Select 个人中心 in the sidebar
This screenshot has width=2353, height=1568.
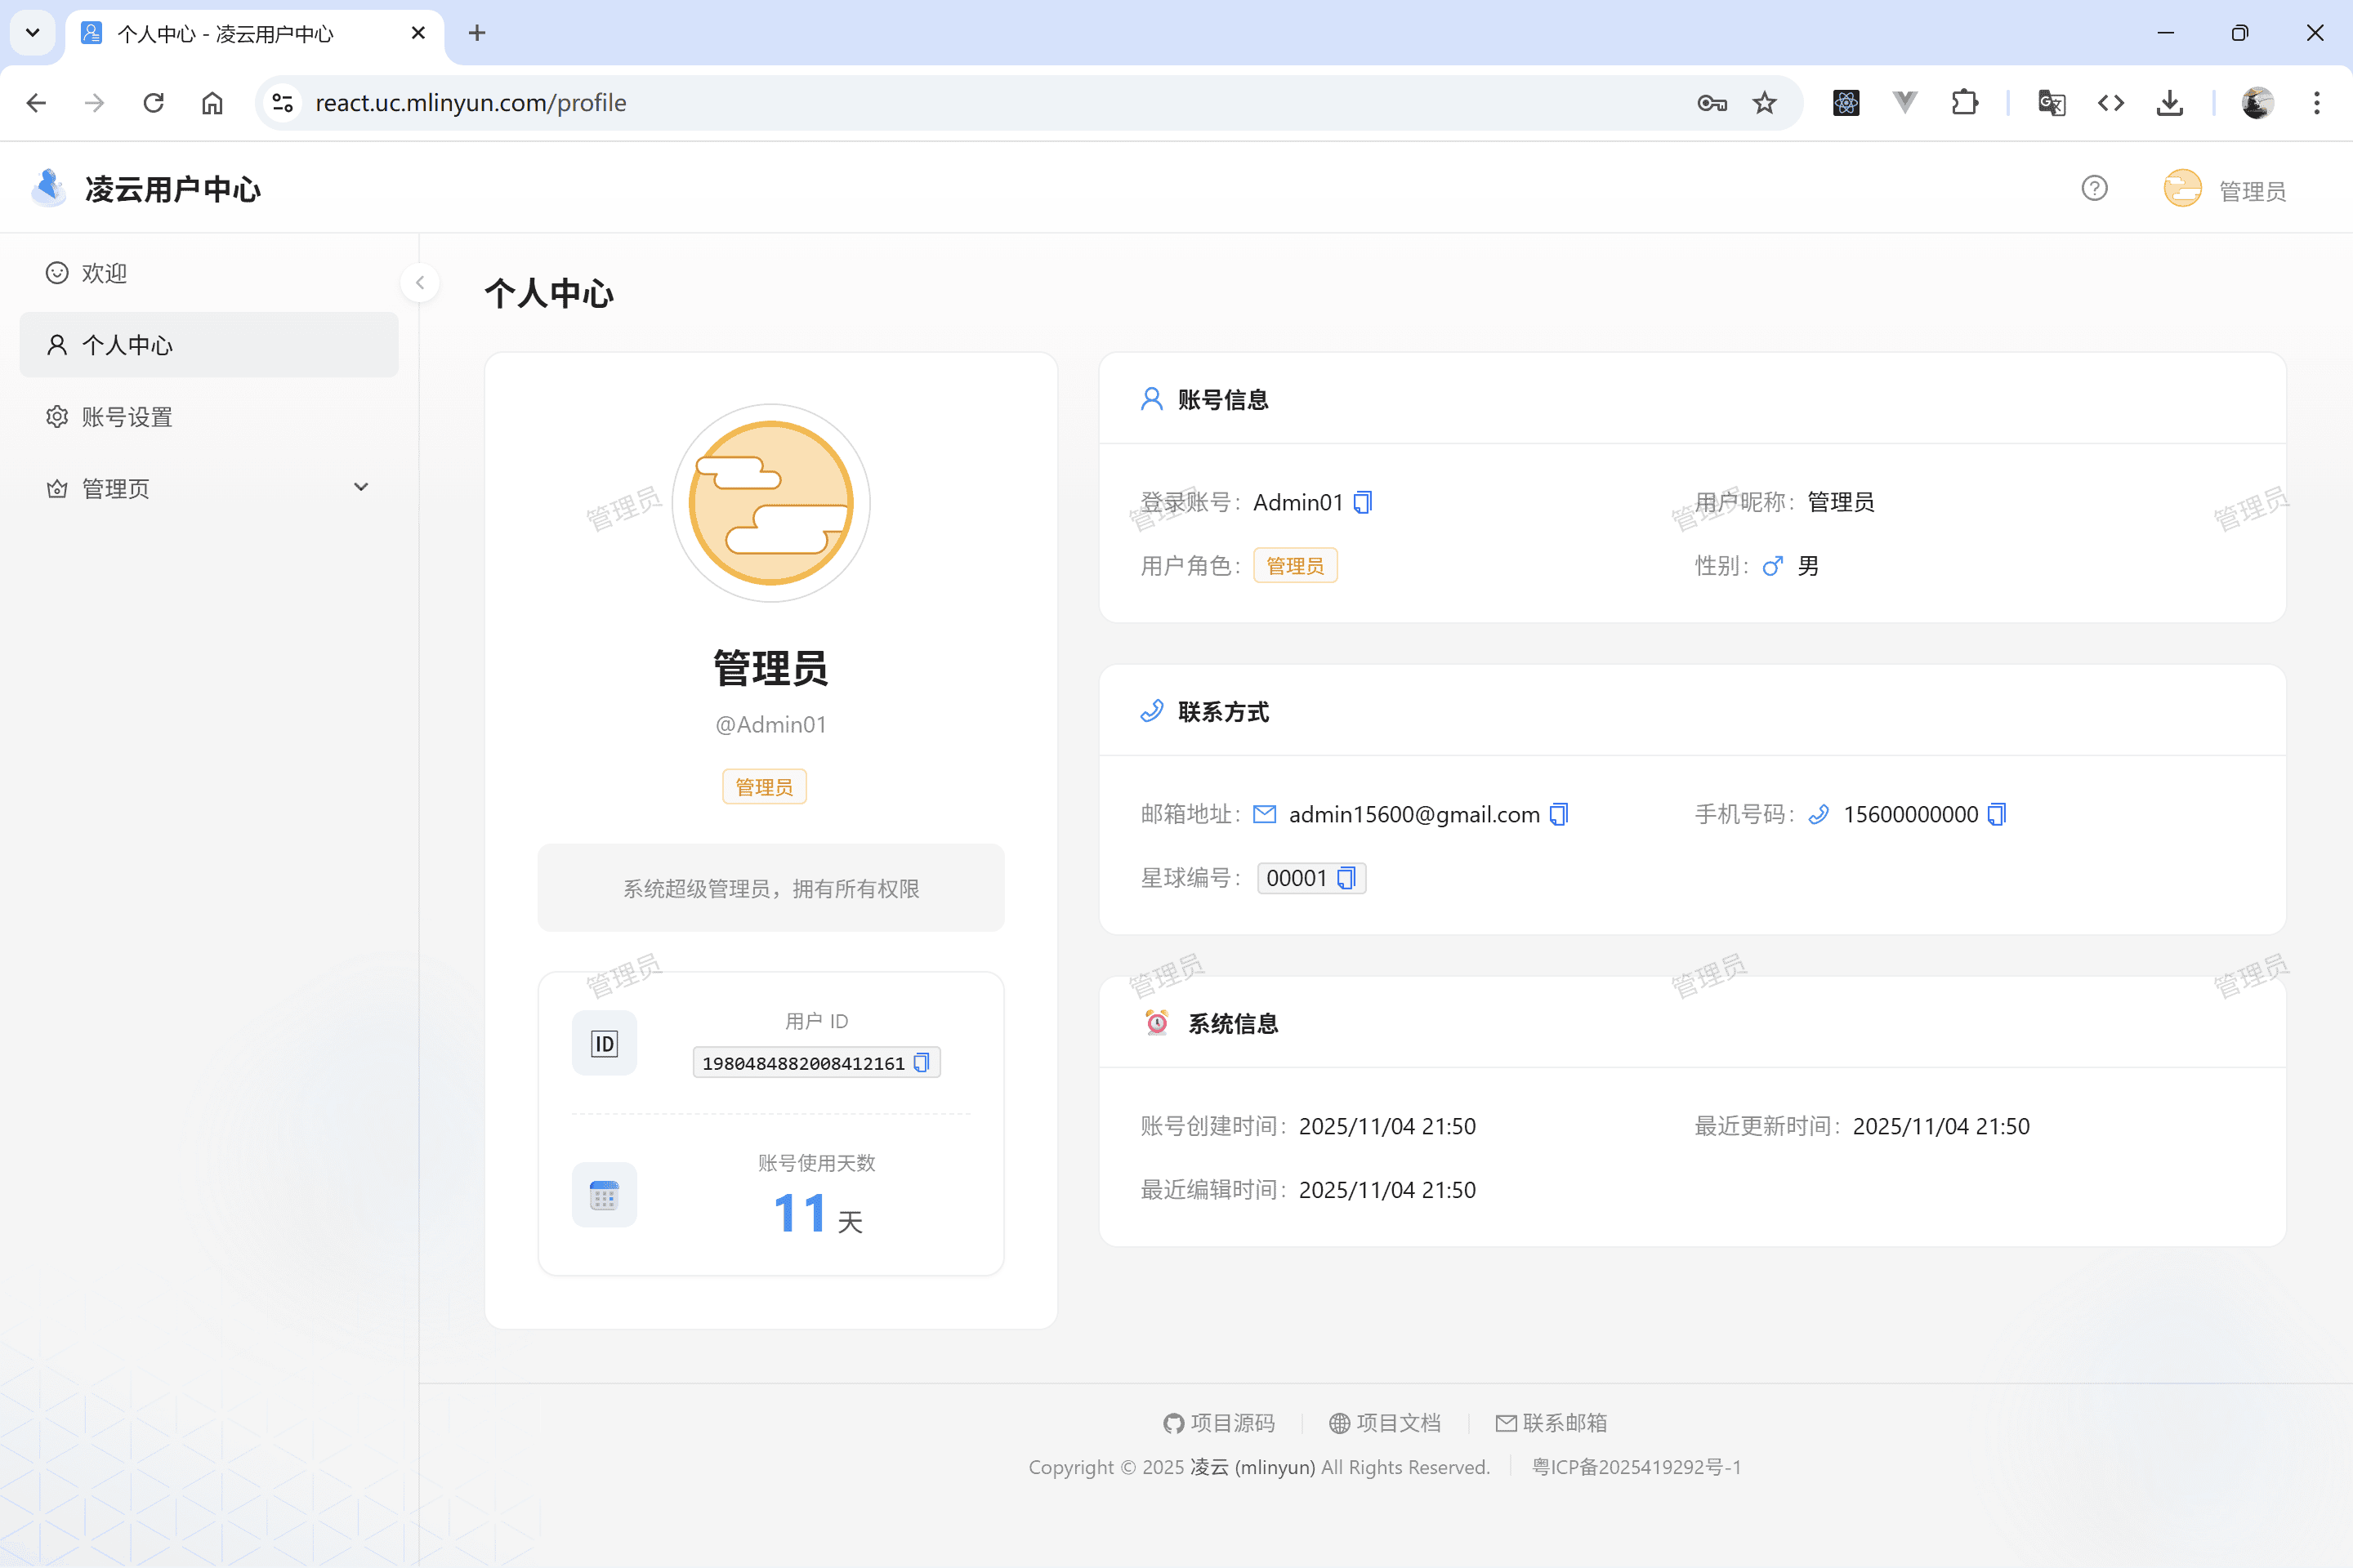click(x=209, y=345)
